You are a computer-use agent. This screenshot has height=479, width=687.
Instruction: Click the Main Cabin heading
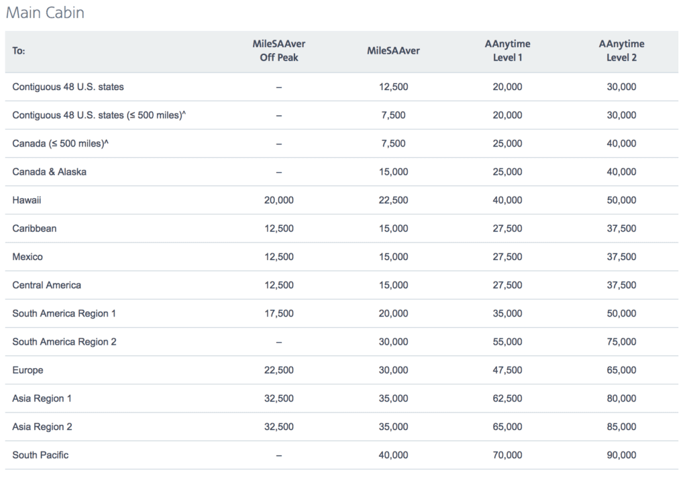coord(44,13)
